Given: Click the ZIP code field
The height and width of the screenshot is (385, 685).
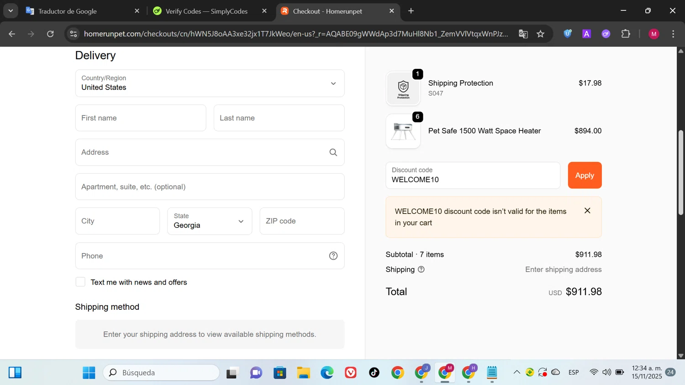Looking at the screenshot, I should 302,221.
